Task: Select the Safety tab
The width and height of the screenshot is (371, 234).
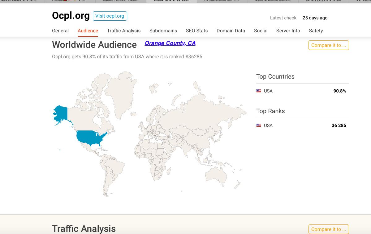Action: 316,31
